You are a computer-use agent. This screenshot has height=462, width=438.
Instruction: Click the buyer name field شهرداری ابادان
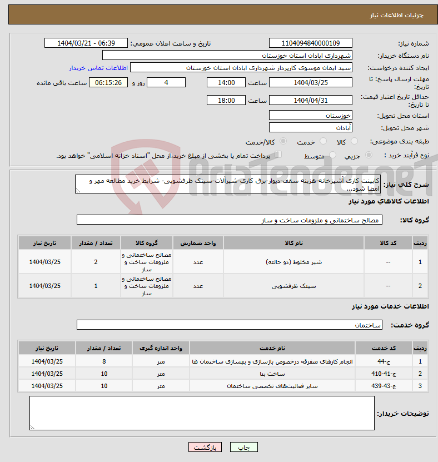(227, 56)
